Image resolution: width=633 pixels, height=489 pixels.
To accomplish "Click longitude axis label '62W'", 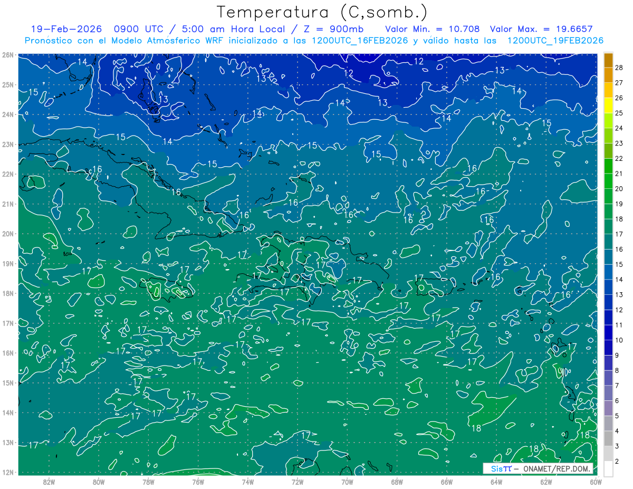I will click(546, 482).
